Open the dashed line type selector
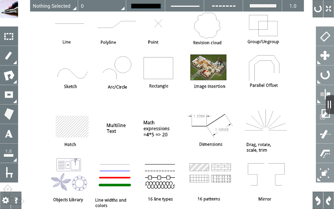The height and width of the screenshot is (209, 334). [x=223, y=6]
